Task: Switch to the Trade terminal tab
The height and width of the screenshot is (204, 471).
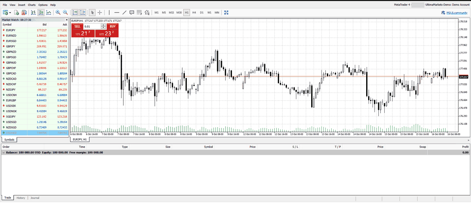Action: click(x=8, y=198)
